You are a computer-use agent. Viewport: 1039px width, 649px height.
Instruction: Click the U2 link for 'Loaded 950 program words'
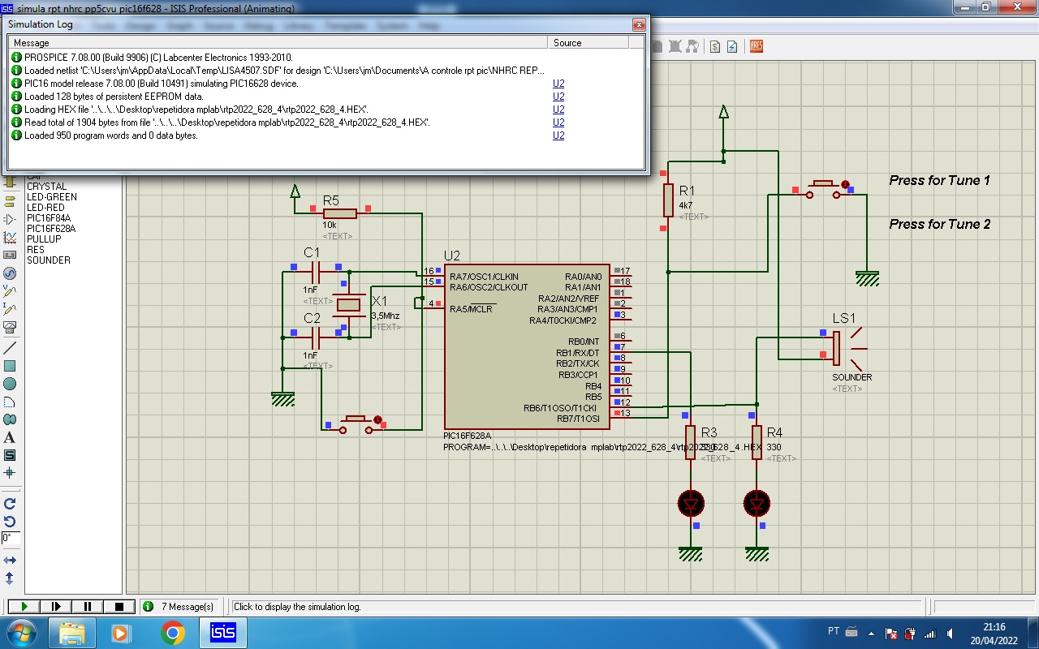pos(558,135)
